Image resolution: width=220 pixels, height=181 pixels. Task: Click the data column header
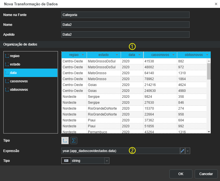click(x=132, y=55)
